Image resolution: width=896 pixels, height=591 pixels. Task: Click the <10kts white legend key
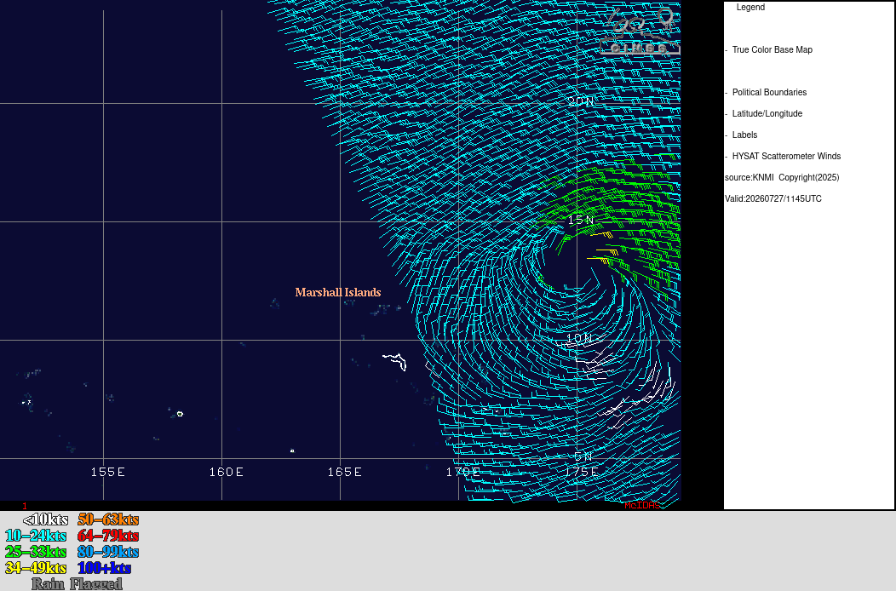coord(45,519)
